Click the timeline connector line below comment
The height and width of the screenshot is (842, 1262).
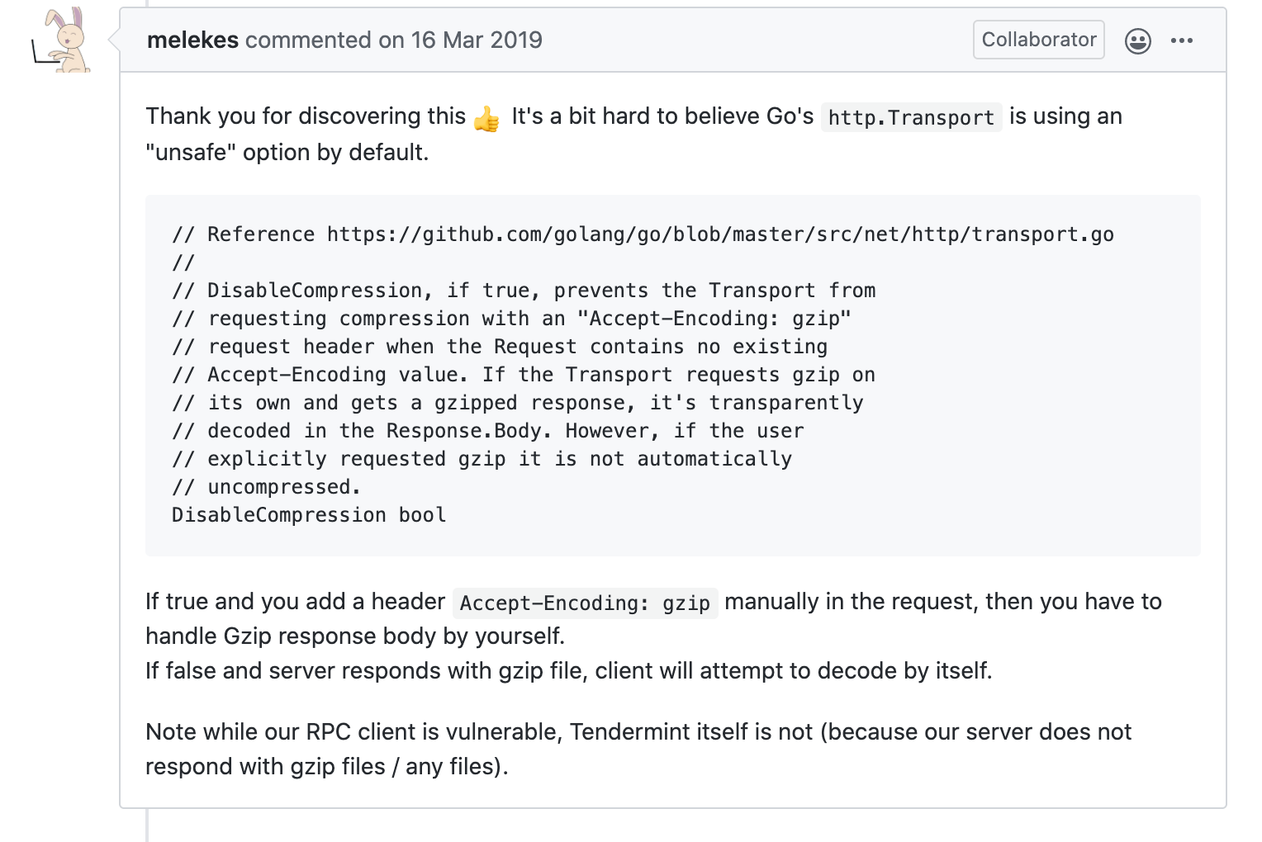click(x=147, y=825)
